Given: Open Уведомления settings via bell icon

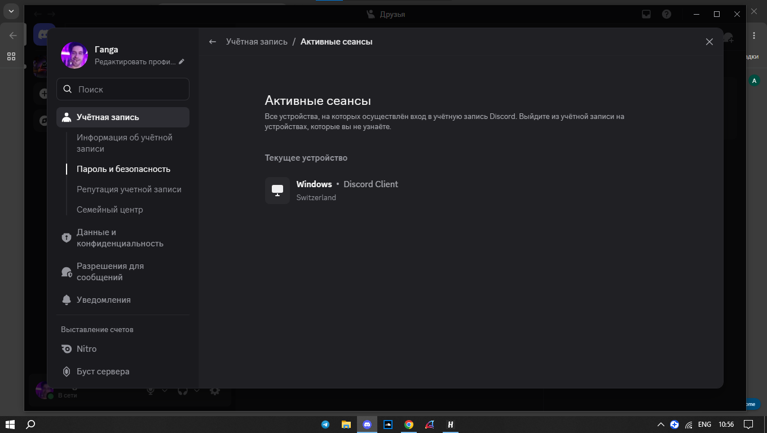Looking at the screenshot, I should click(67, 300).
